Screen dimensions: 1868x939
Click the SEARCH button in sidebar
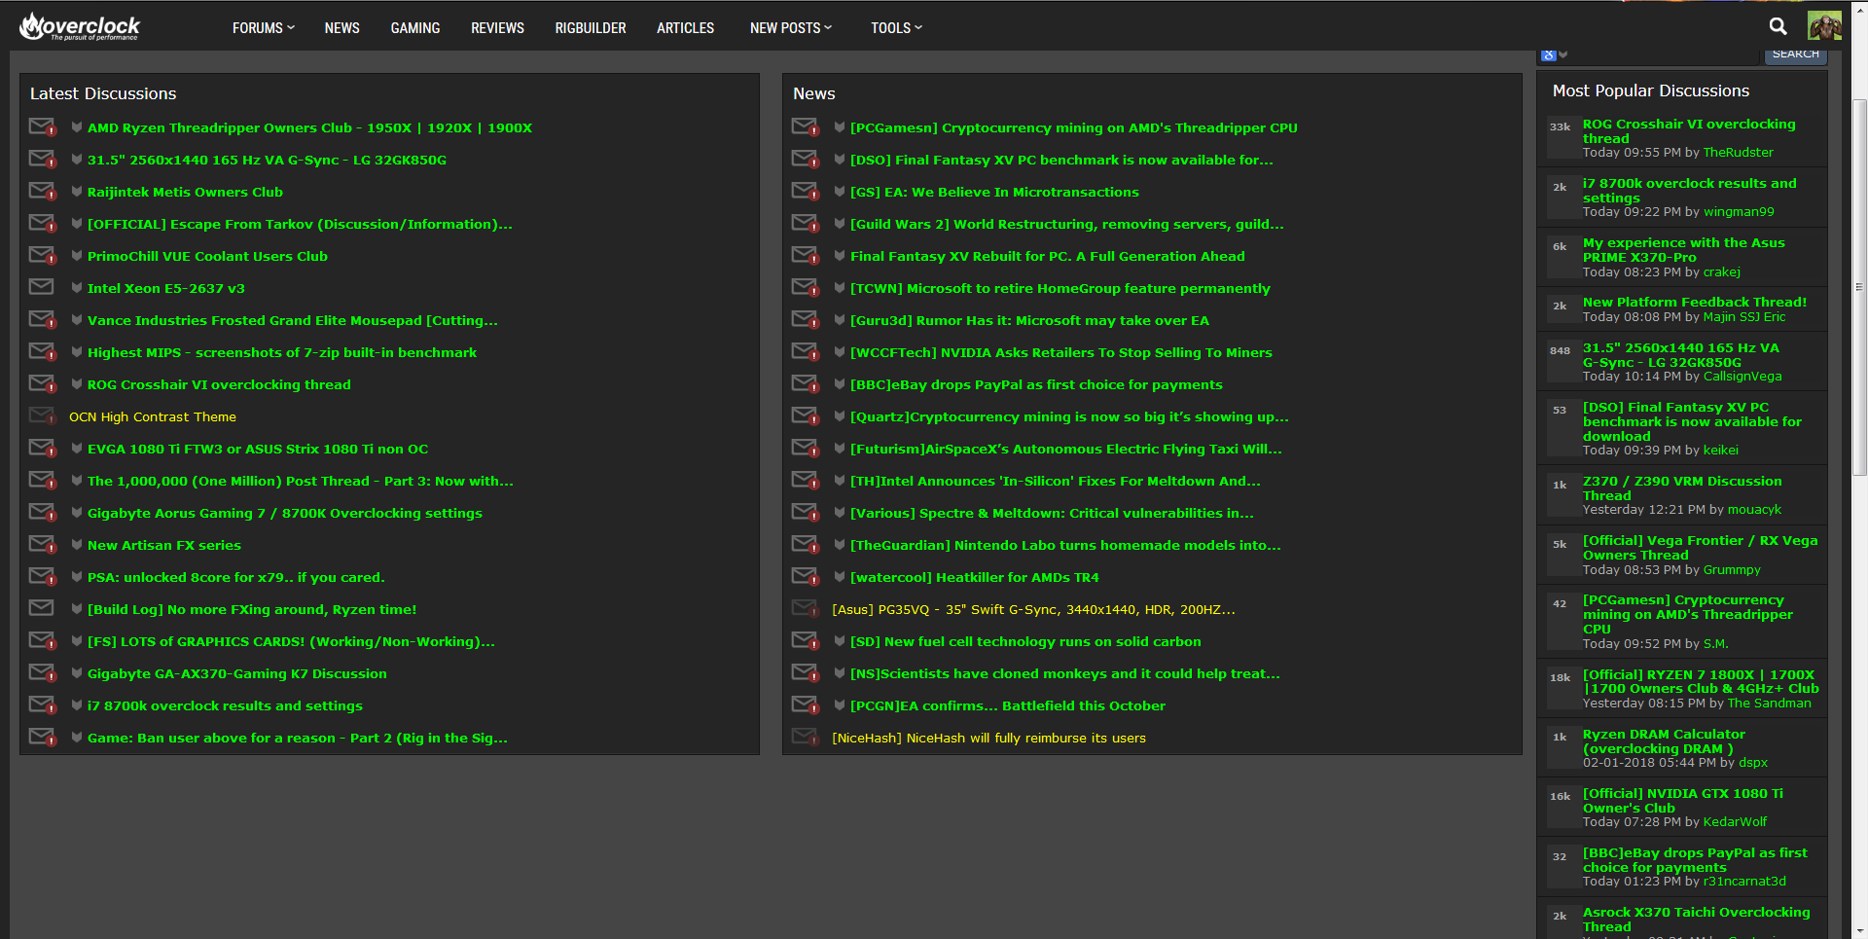[1796, 54]
